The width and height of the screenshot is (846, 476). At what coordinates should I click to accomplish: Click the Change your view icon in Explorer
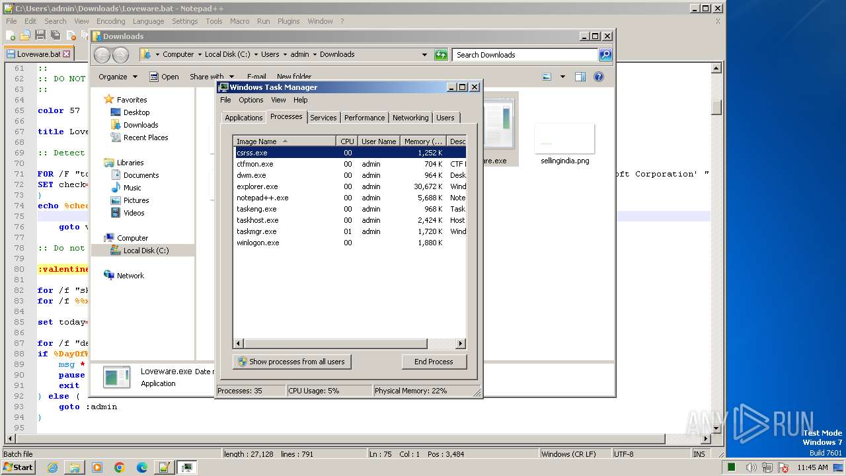[x=547, y=77]
